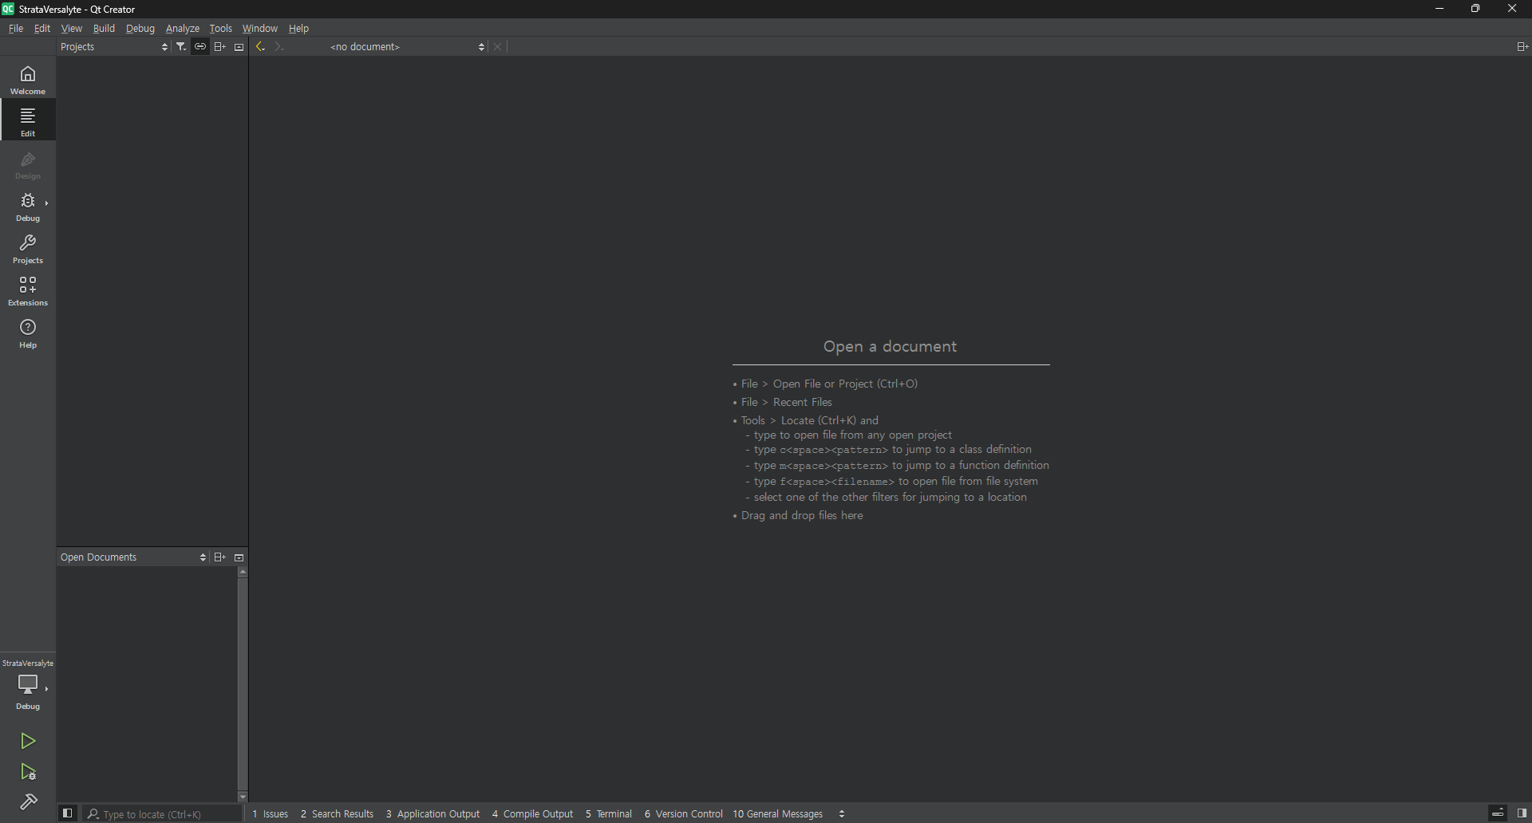Open the Debug mode in sidebar
1532x823 pixels.
point(28,207)
